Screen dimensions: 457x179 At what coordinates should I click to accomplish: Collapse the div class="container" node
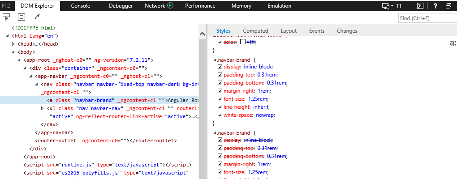[x=25, y=68]
